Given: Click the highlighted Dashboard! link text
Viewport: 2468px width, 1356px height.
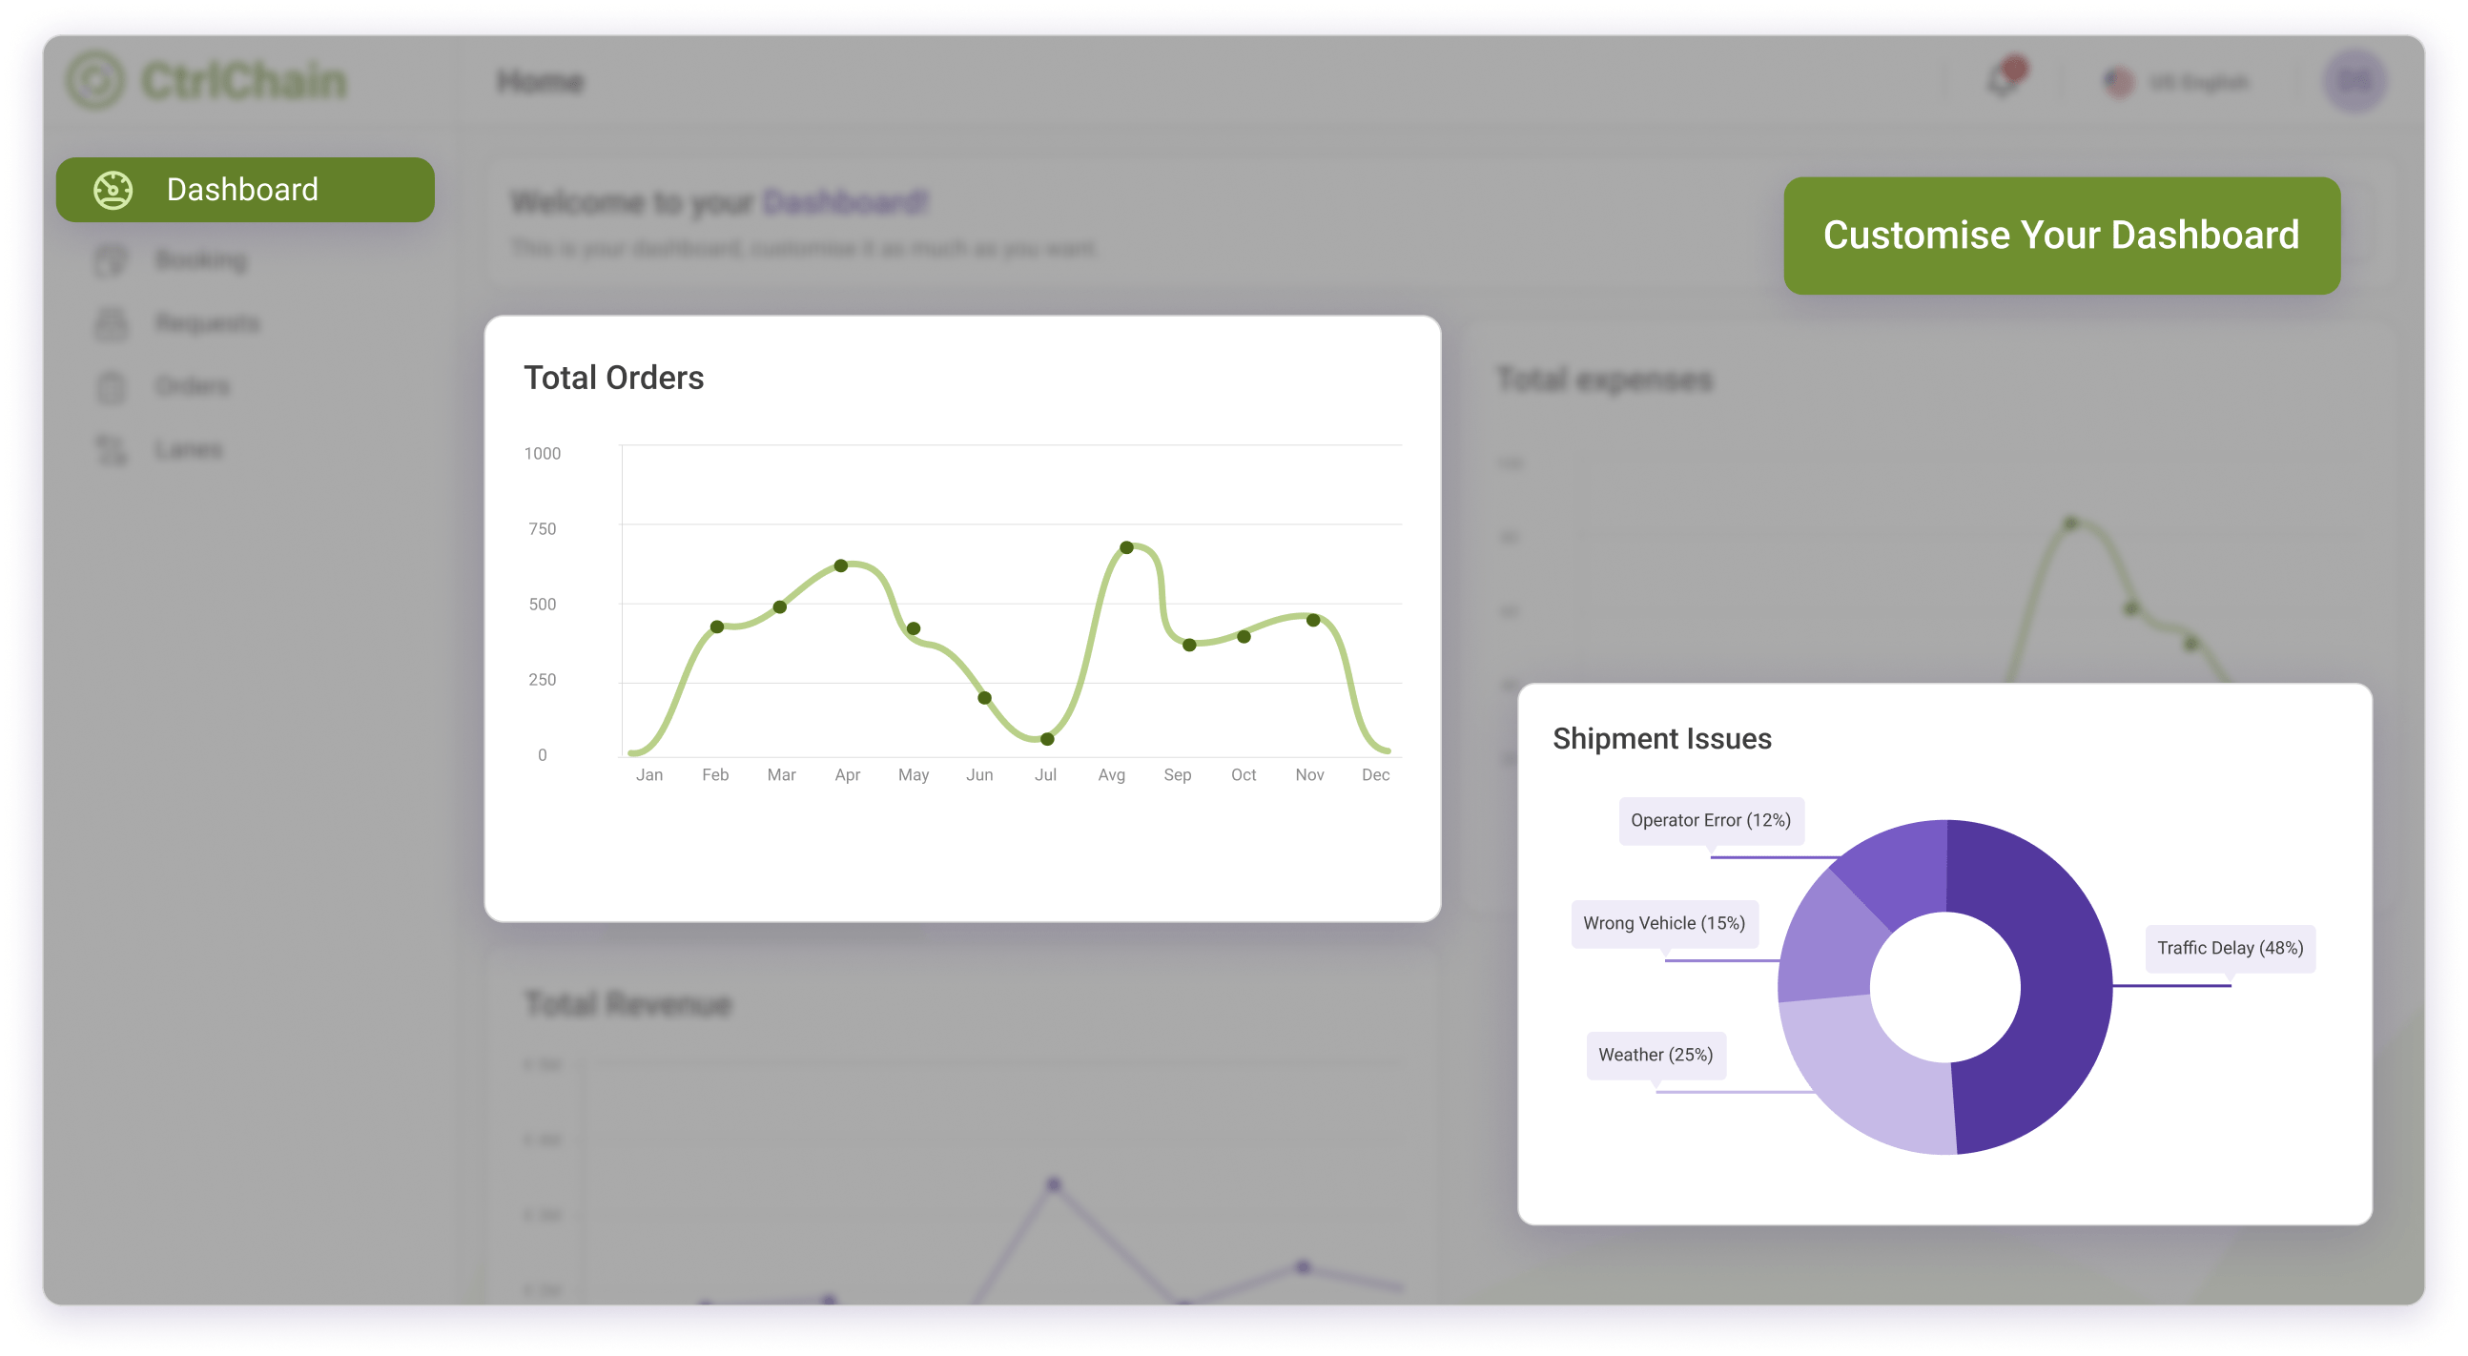Looking at the screenshot, I should pyautogui.click(x=845, y=202).
